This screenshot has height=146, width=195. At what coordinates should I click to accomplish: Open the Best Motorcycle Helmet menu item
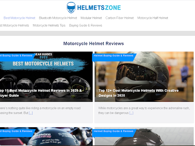point(19,18)
